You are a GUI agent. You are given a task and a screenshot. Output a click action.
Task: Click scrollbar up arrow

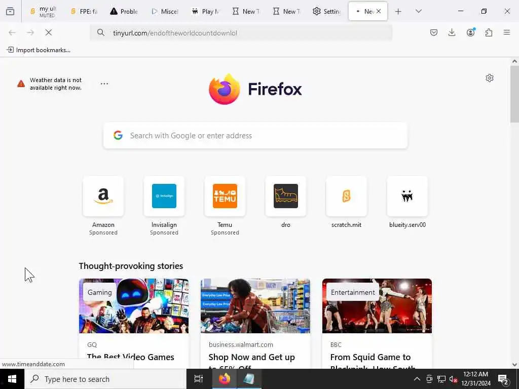[514, 61]
